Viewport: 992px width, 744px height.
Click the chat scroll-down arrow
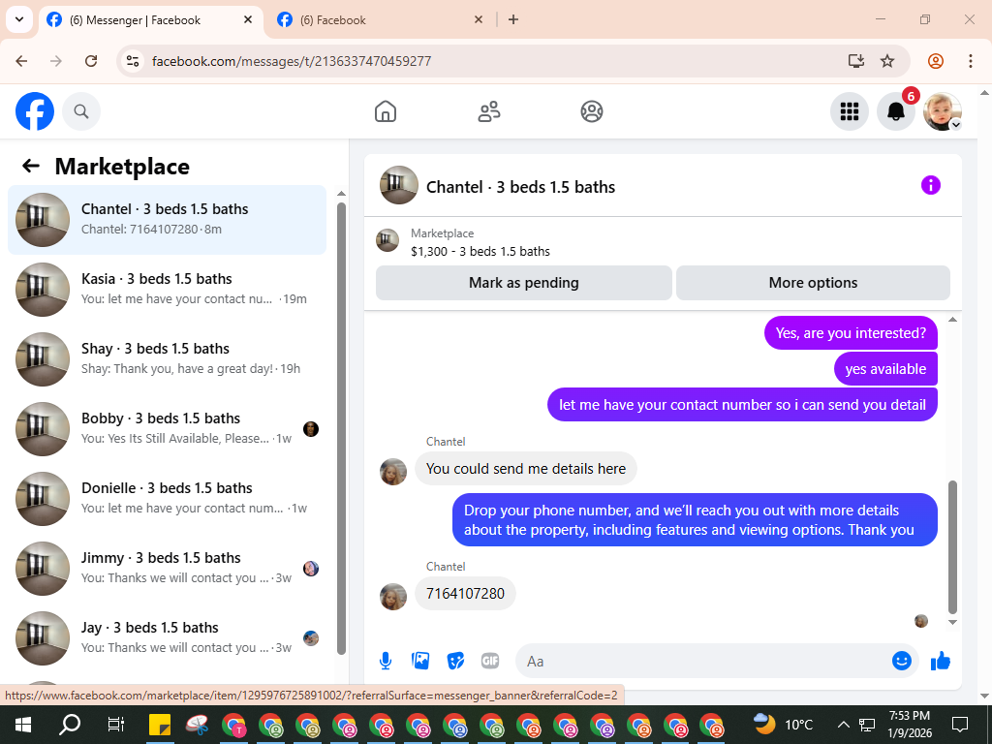tap(953, 623)
